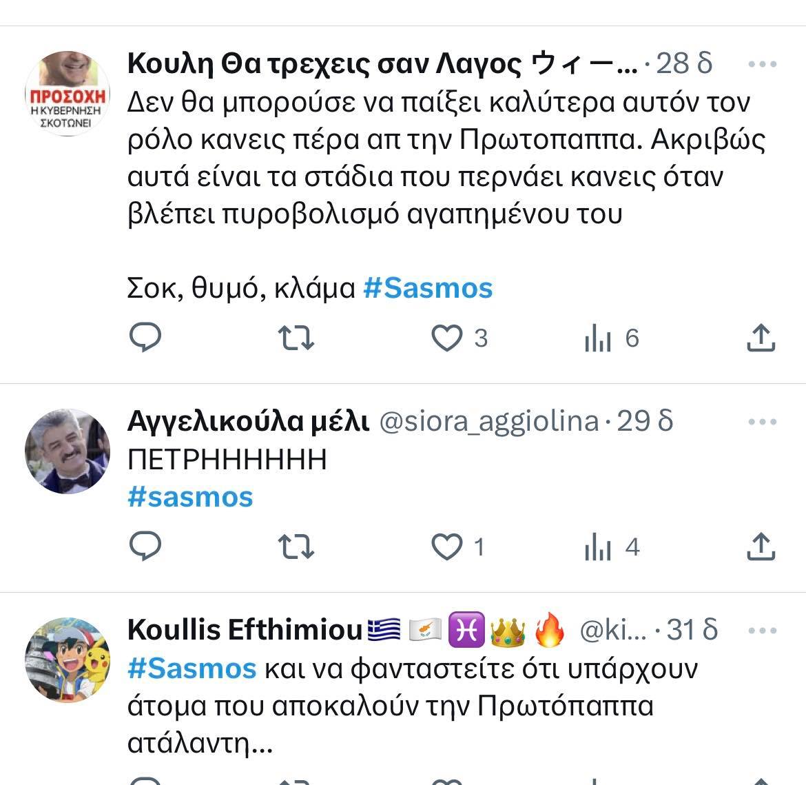Viewport: 806px width, 785px height.
Task: Open more options on Αγγελικούλα μέλι tweet
Action: (x=762, y=422)
